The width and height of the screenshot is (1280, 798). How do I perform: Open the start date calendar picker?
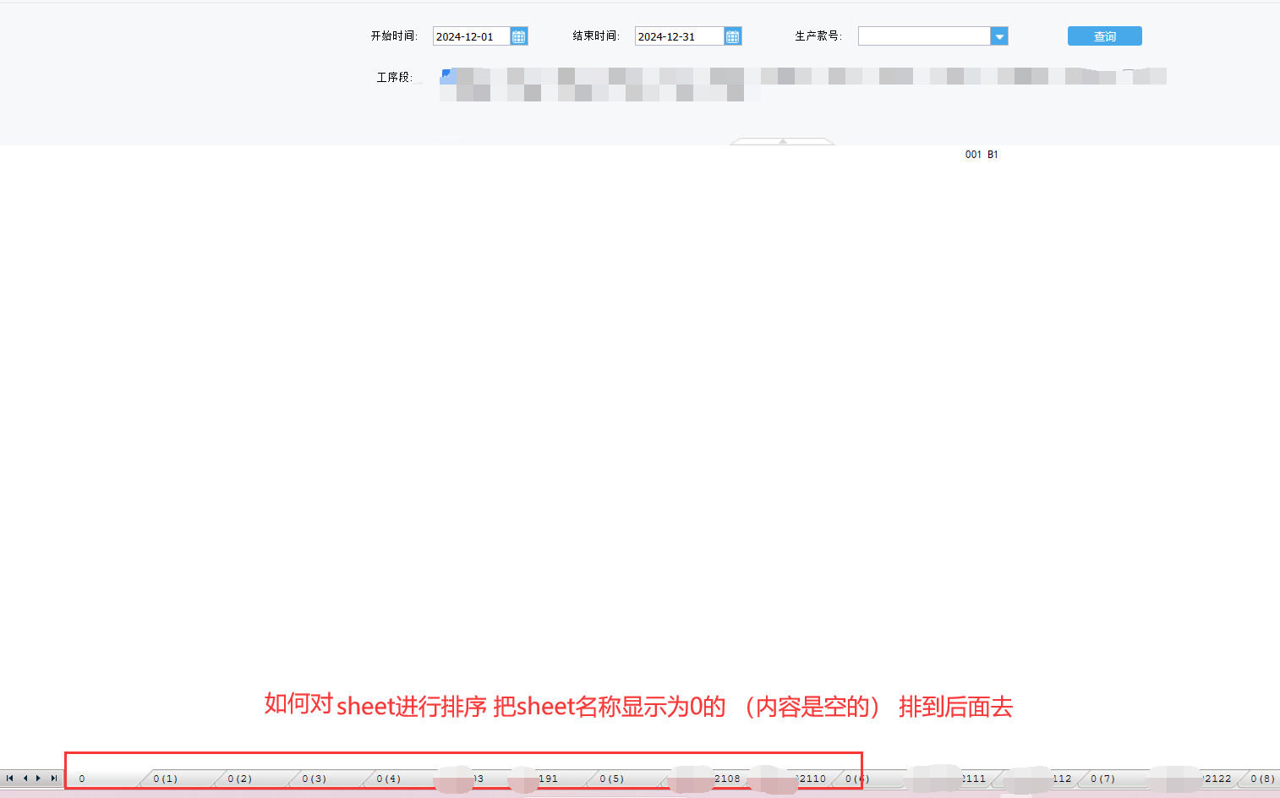tap(519, 36)
